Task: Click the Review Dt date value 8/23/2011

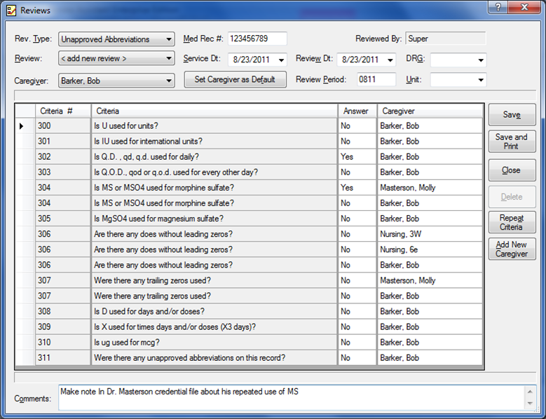Action: pyautogui.click(x=360, y=60)
